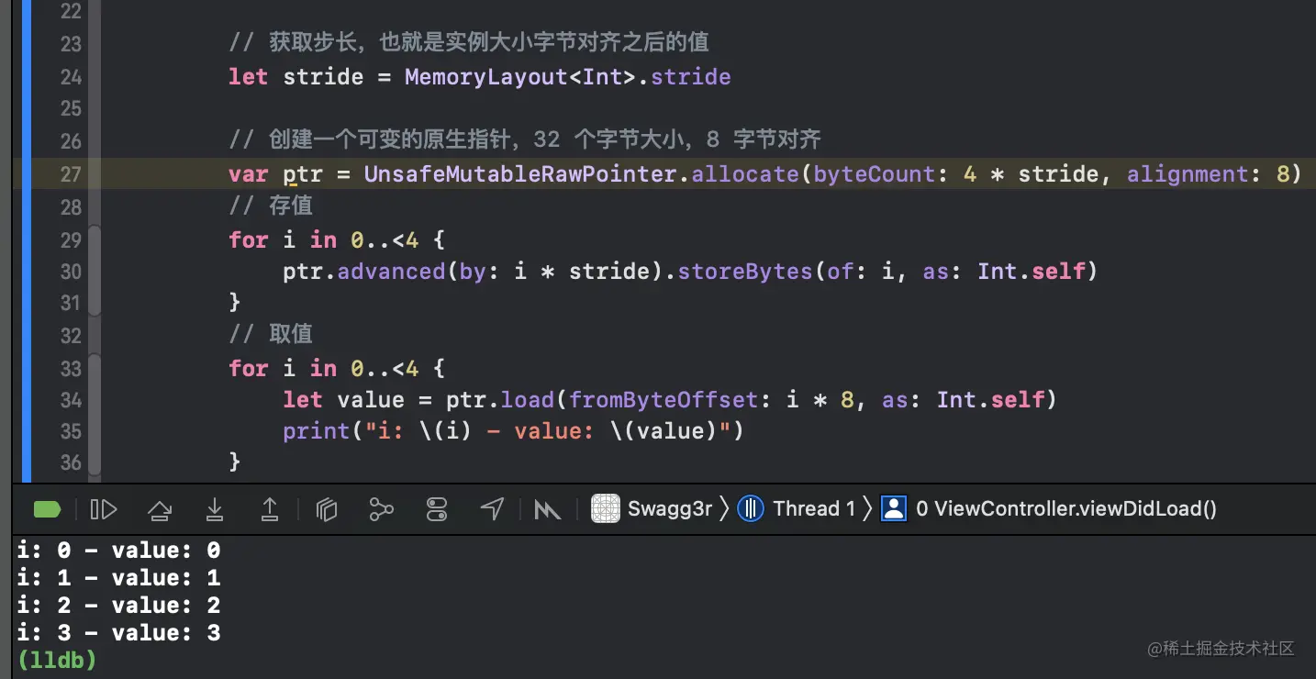The height and width of the screenshot is (679, 1316).
Task: Open the Debug View Hierarchy tool
Action: pos(327,509)
